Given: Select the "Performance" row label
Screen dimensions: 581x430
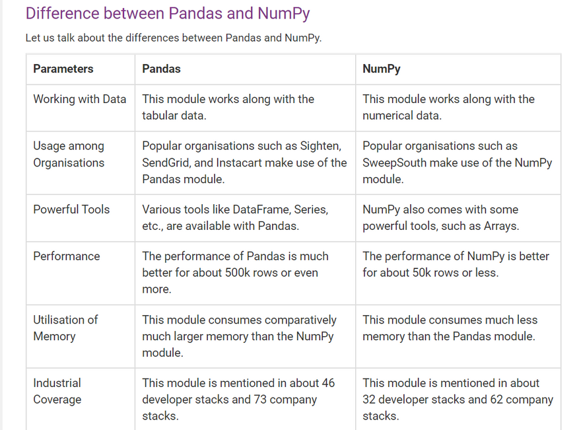Looking at the screenshot, I should [x=67, y=256].
